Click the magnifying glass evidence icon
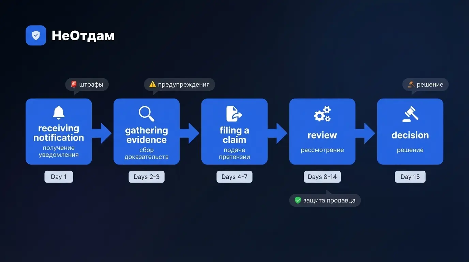 click(x=147, y=114)
